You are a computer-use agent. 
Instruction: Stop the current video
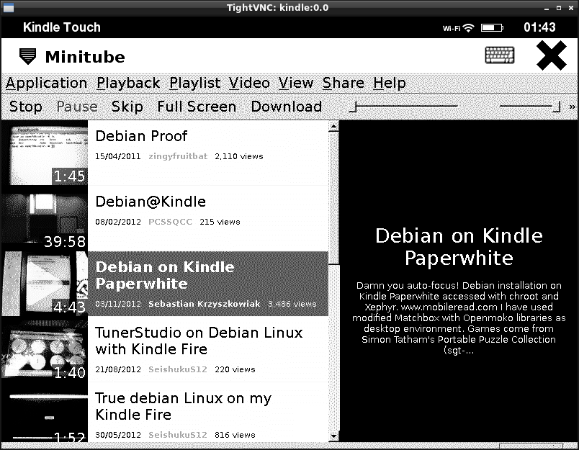click(25, 107)
